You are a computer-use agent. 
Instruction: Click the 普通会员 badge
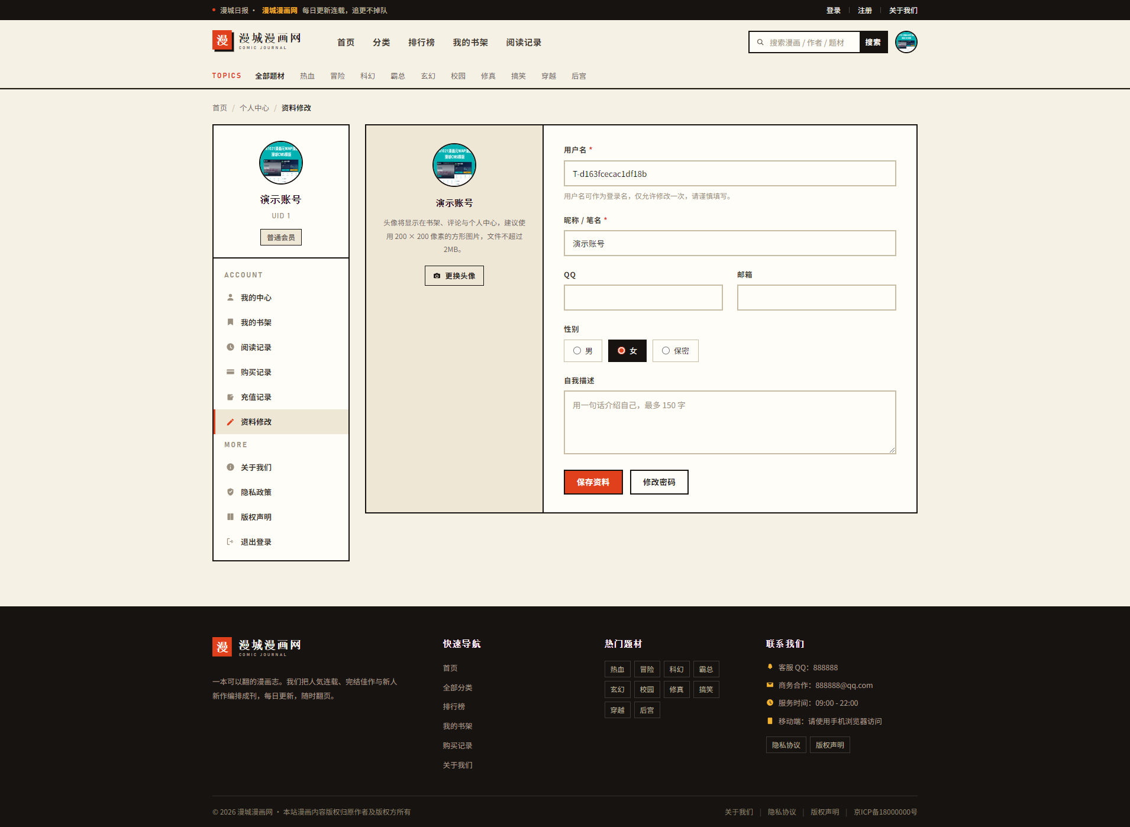[x=281, y=237]
